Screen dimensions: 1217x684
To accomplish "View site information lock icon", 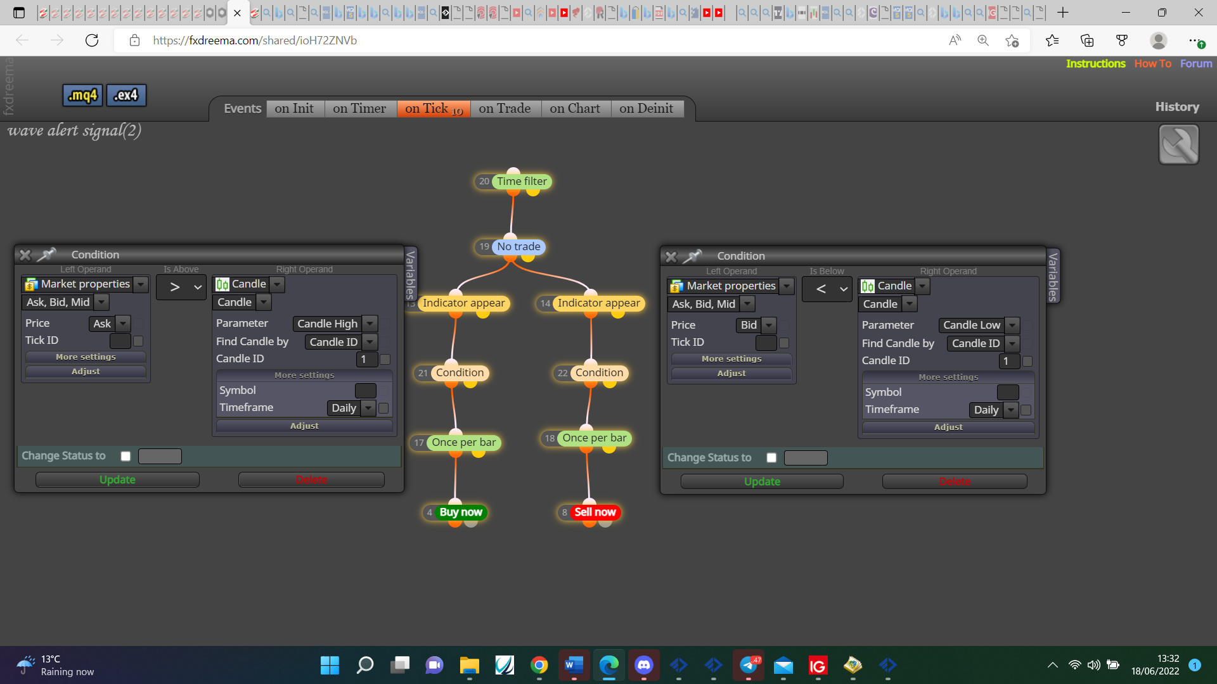I will tap(134, 41).
